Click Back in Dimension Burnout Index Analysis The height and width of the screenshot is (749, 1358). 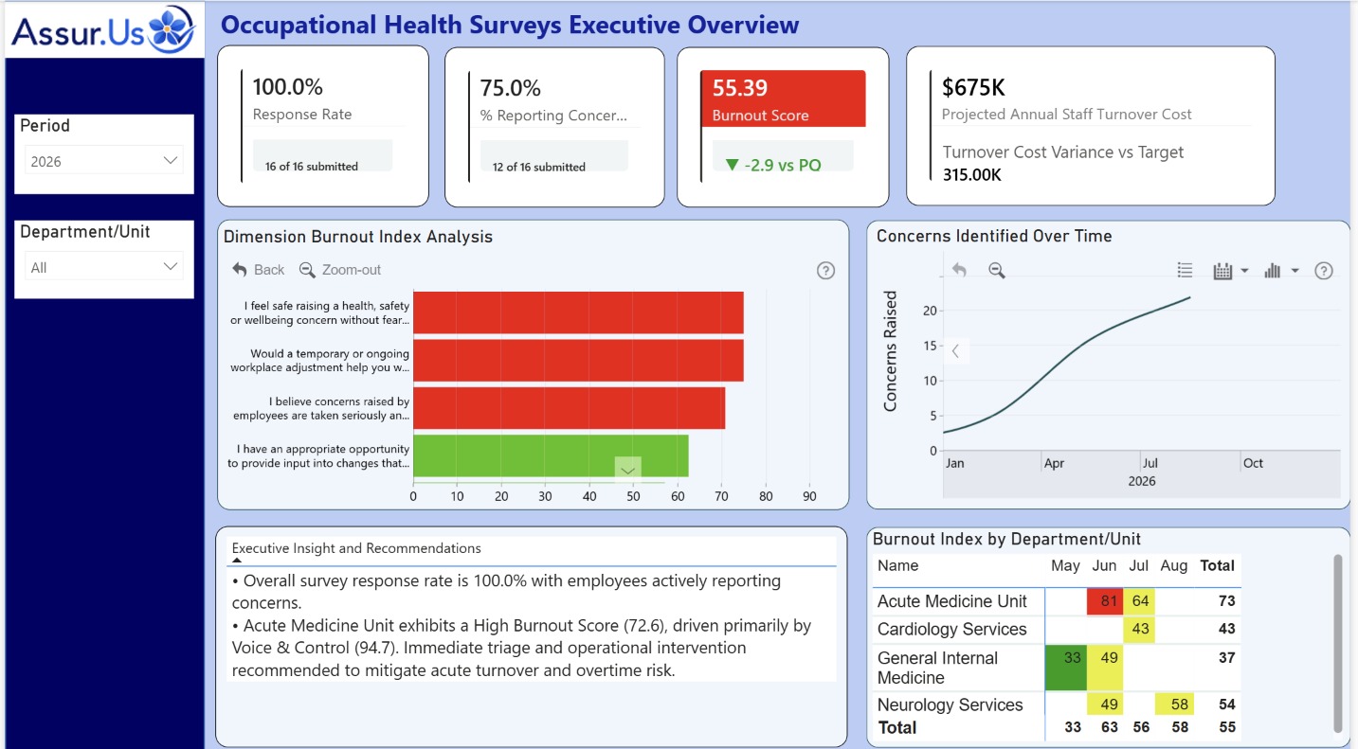click(259, 270)
